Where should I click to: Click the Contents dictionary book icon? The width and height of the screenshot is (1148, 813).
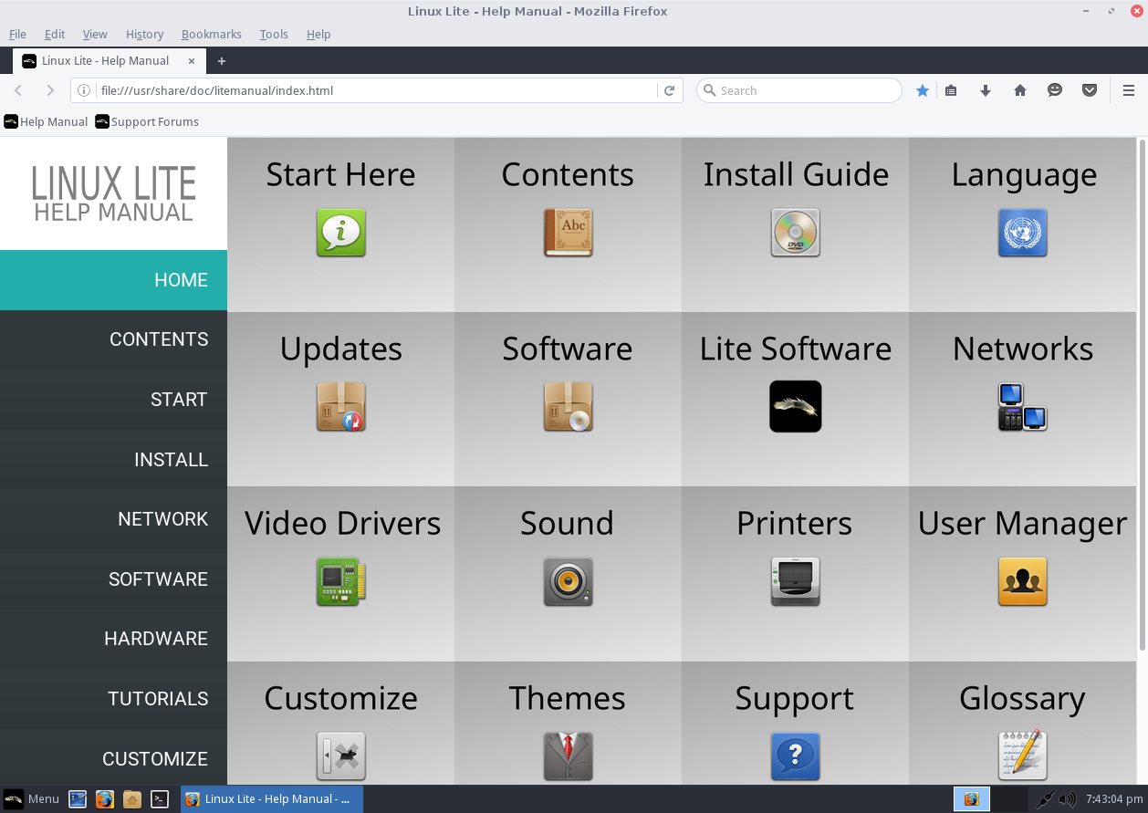click(x=568, y=233)
